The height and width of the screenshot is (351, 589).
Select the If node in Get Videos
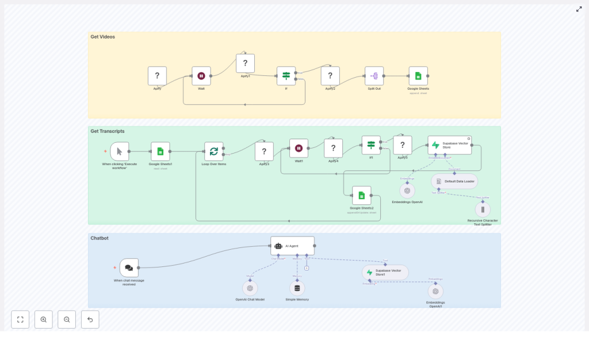(286, 76)
